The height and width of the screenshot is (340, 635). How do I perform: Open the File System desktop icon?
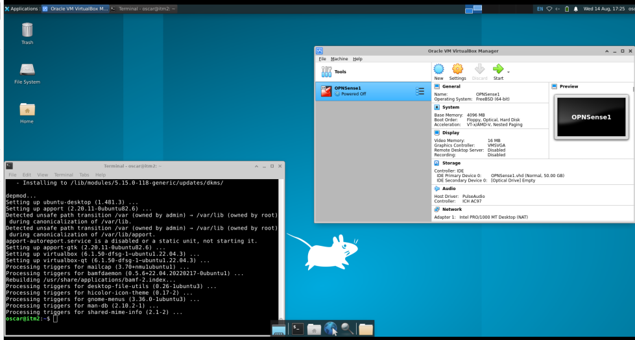(x=27, y=72)
